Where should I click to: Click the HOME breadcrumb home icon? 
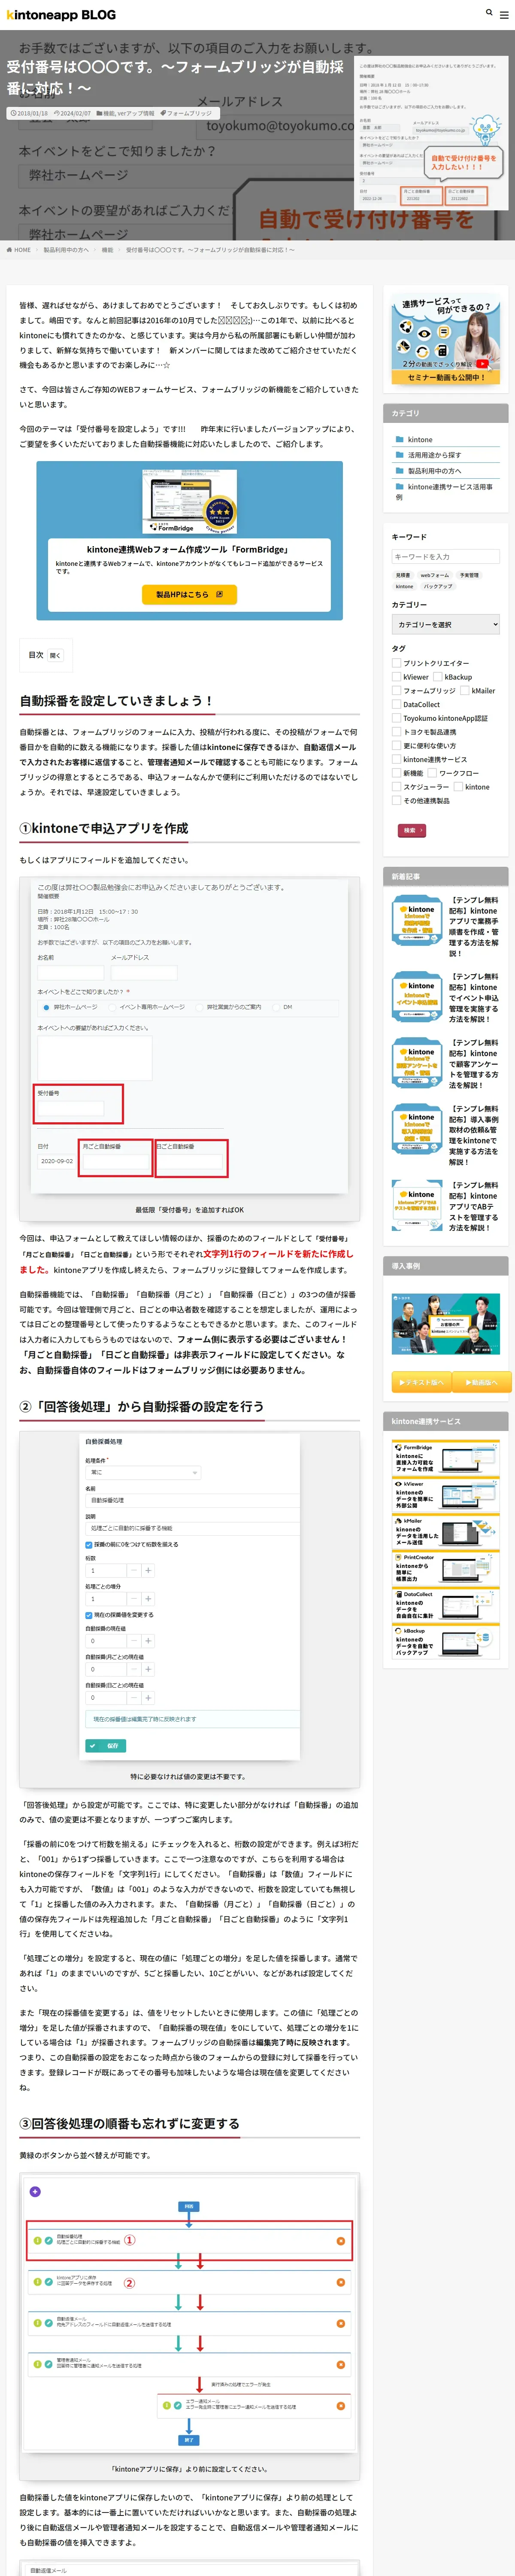click(9, 250)
